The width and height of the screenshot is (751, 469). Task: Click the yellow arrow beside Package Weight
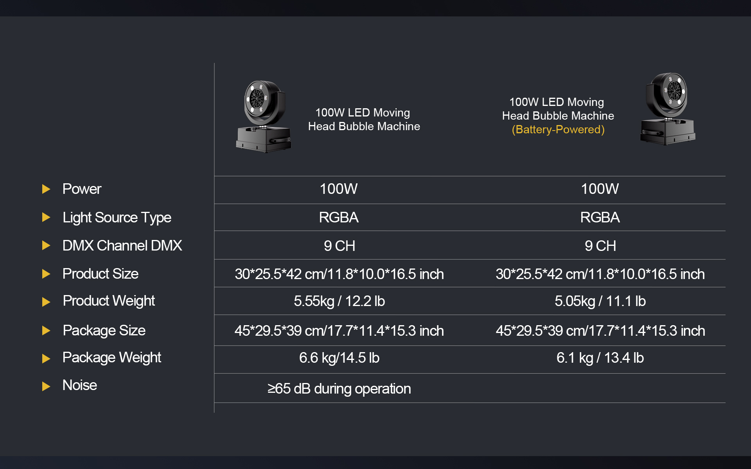tap(46, 358)
